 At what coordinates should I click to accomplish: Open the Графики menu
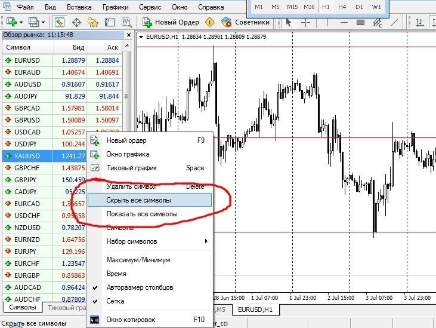click(x=115, y=7)
